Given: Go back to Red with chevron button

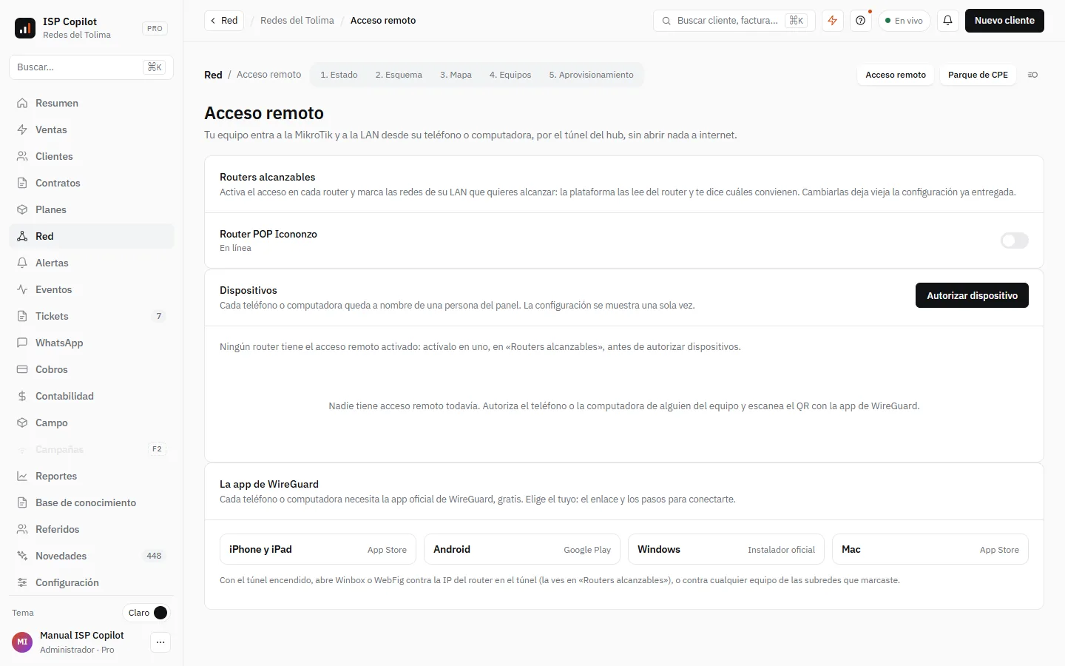Looking at the screenshot, I should [x=223, y=21].
